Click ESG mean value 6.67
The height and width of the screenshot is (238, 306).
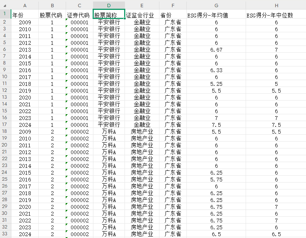pos(216,50)
